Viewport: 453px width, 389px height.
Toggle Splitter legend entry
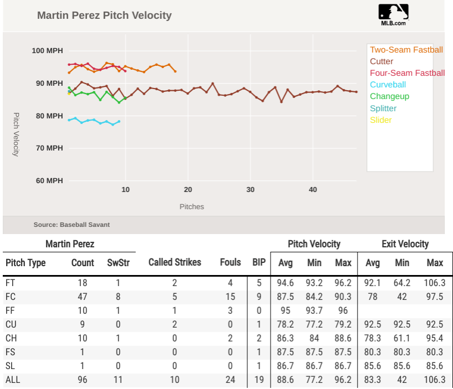click(383, 108)
